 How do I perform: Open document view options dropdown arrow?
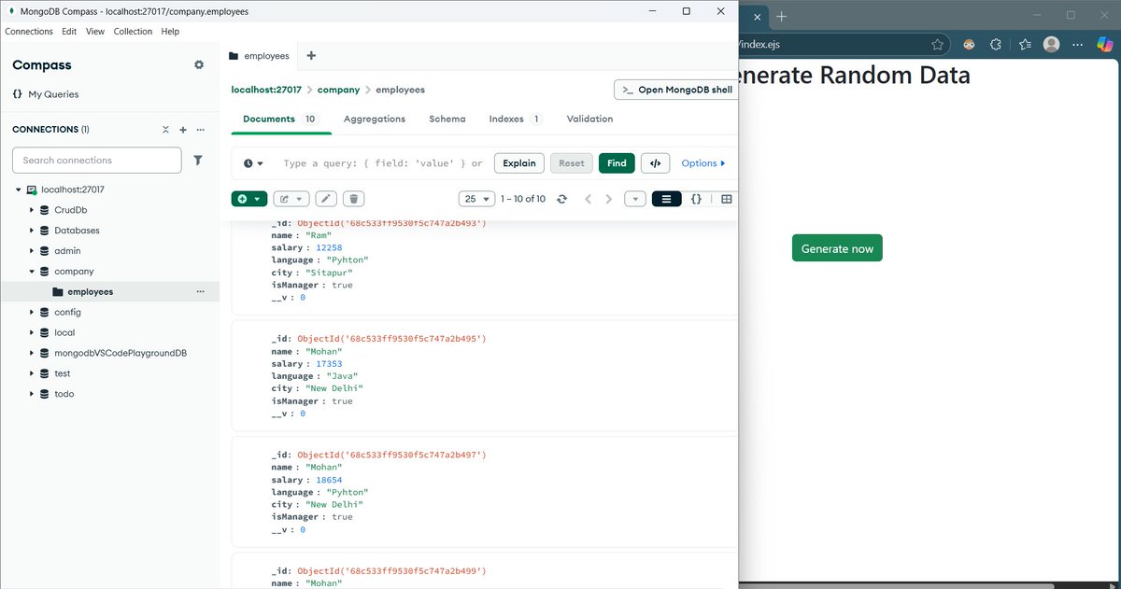pos(634,199)
